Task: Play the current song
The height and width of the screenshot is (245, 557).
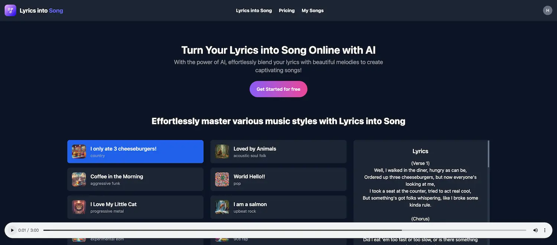Action: pyautogui.click(x=12, y=230)
